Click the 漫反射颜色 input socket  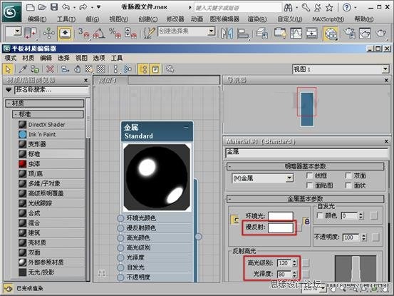[x=120, y=228]
